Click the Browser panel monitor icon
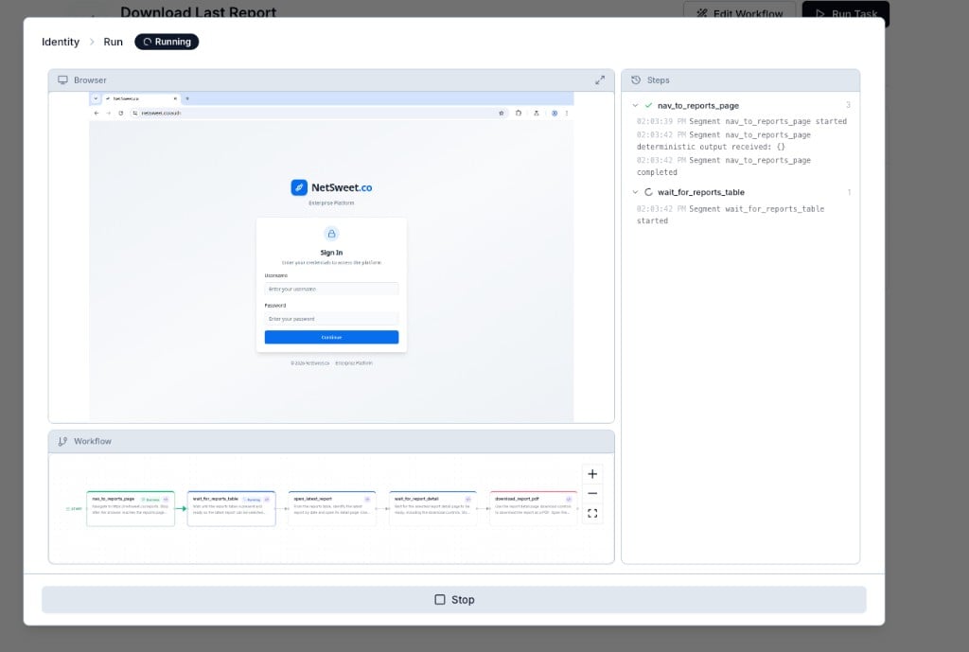 point(62,80)
